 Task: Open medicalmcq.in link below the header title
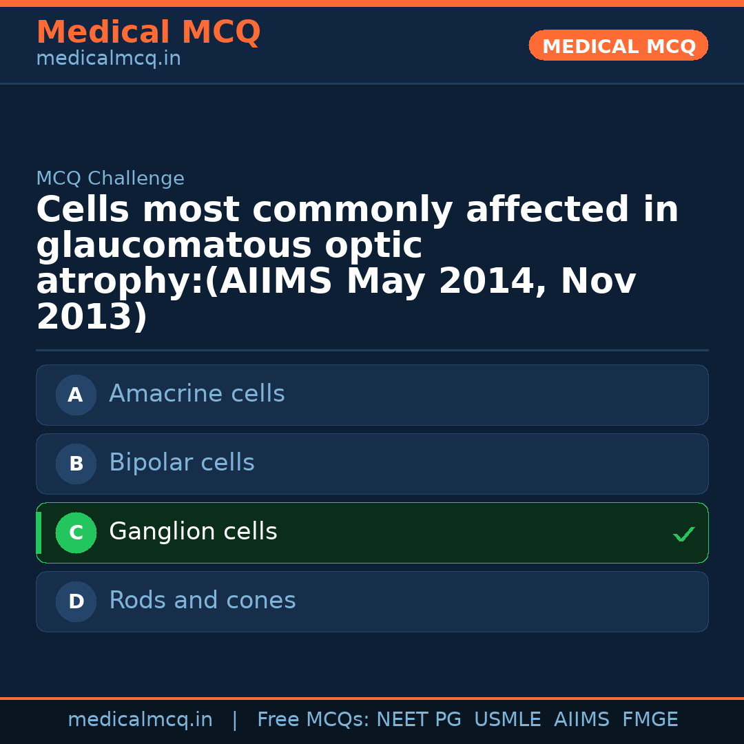[x=108, y=59]
